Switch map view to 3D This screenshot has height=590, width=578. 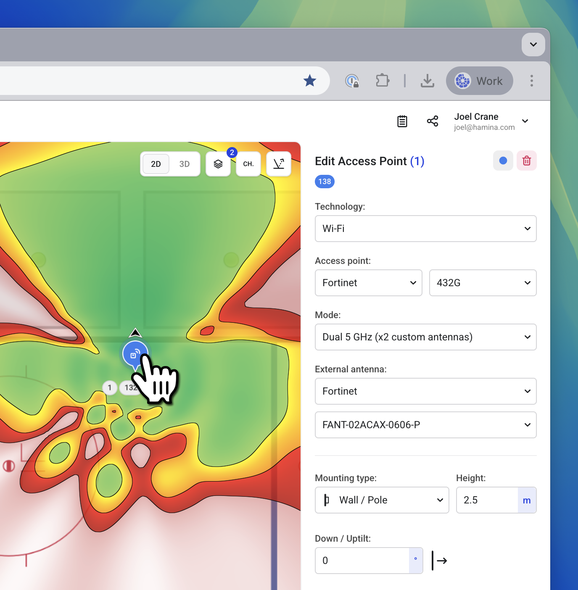(185, 164)
